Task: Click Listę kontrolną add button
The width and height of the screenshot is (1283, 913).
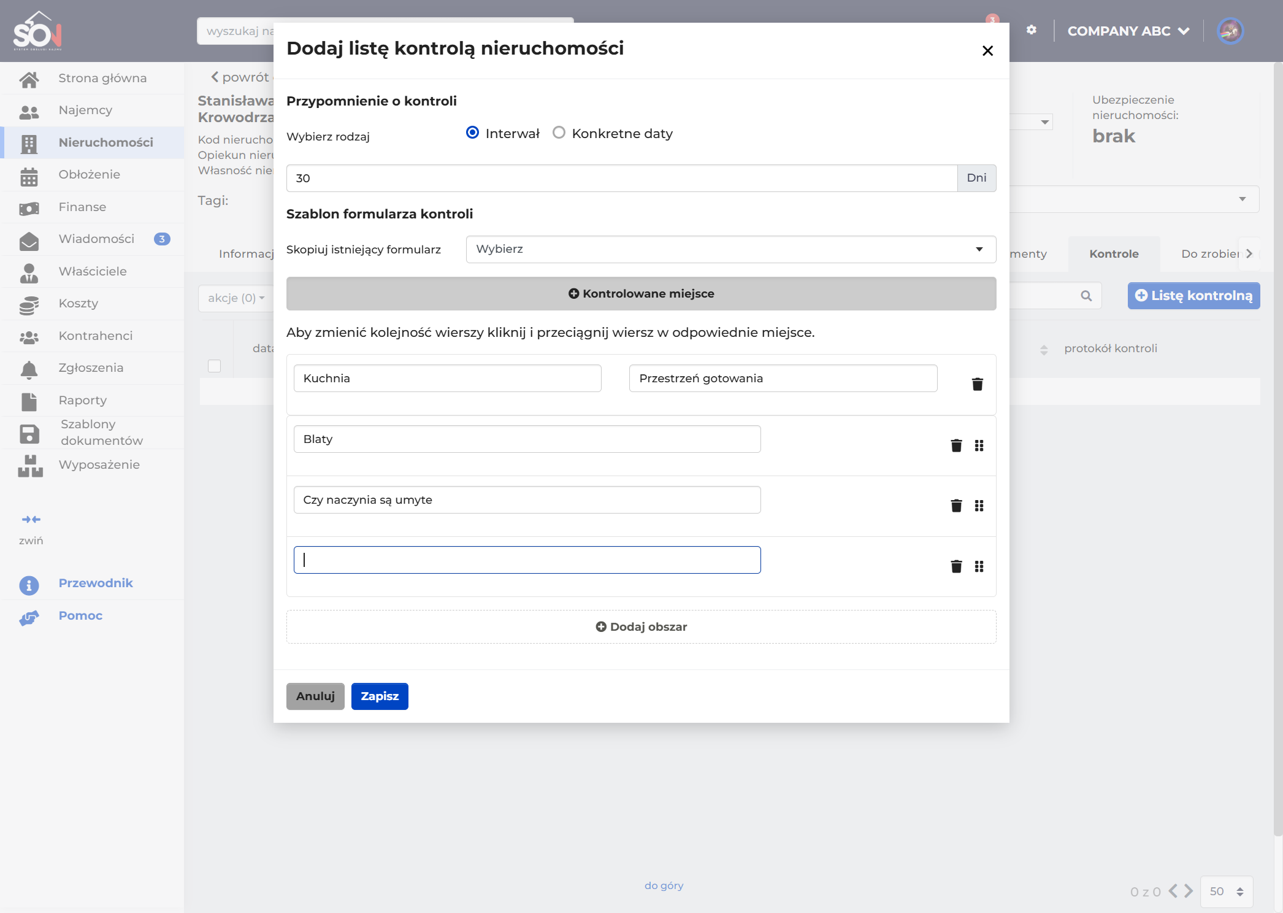Action: pyautogui.click(x=1193, y=296)
